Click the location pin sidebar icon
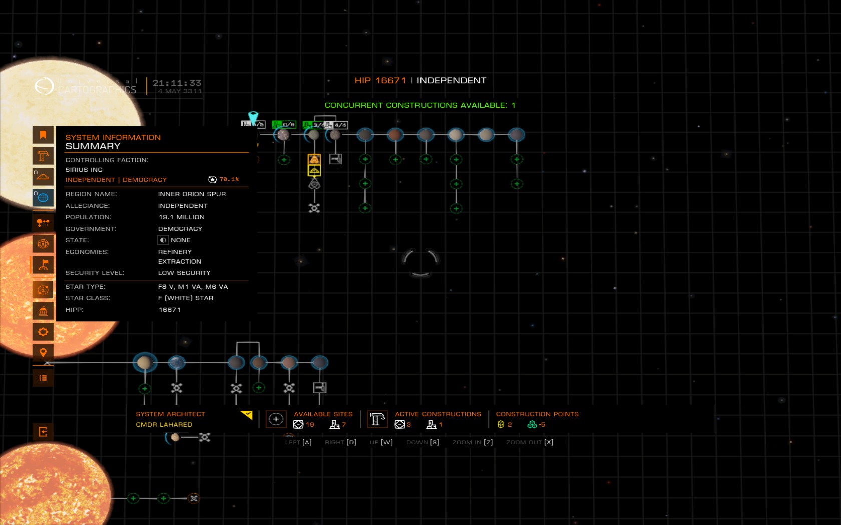This screenshot has height=525, width=841. [x=43, y=353]
